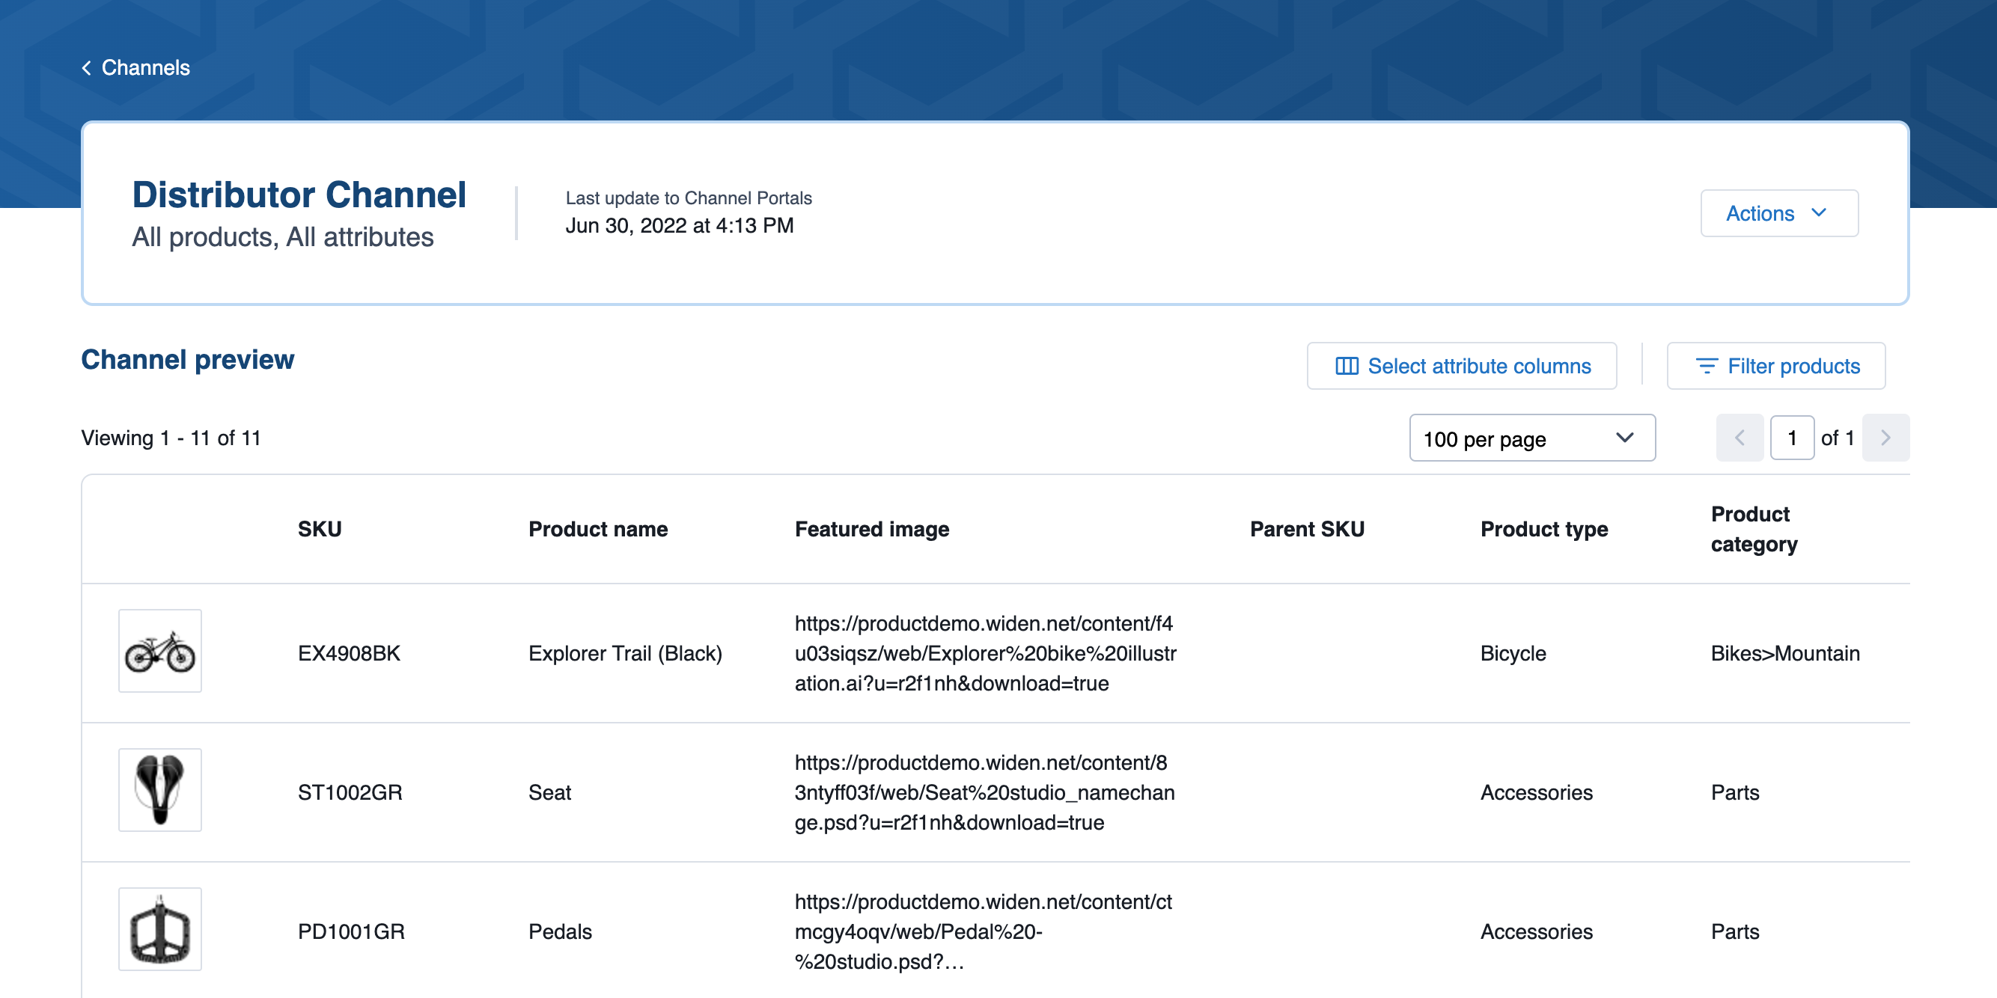Click the chevron on the Actions button
The height and width of the screenshot is (998, 1997).
[1820, 213]
